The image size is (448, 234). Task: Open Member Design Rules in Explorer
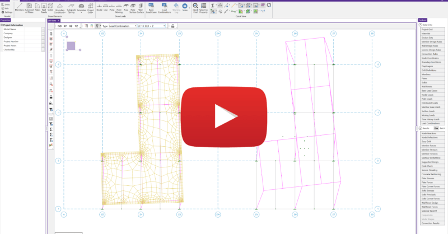point(432,41)
